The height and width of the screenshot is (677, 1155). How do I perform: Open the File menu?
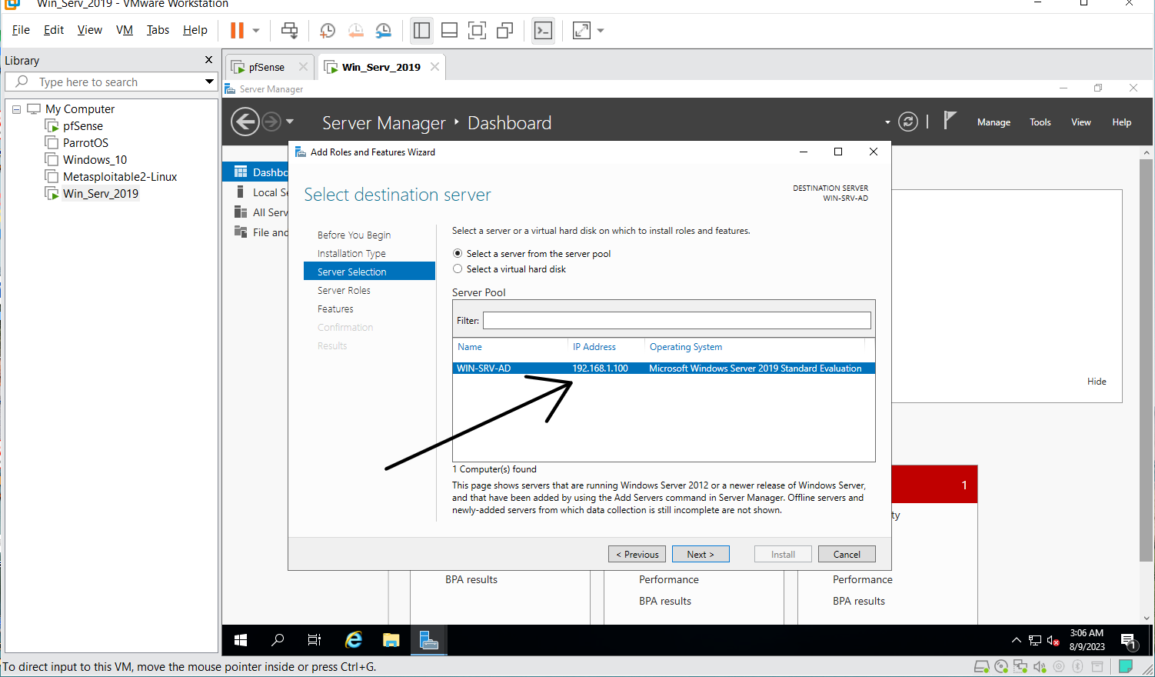pos(21,30)
